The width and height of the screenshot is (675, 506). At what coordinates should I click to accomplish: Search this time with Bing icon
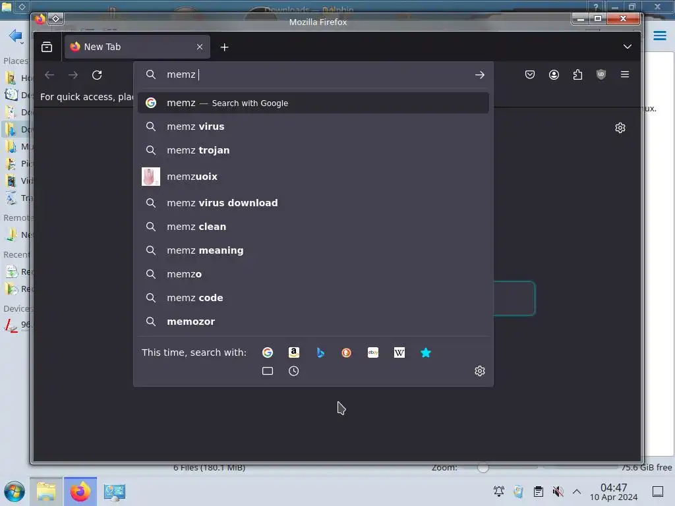coord(320,352)
